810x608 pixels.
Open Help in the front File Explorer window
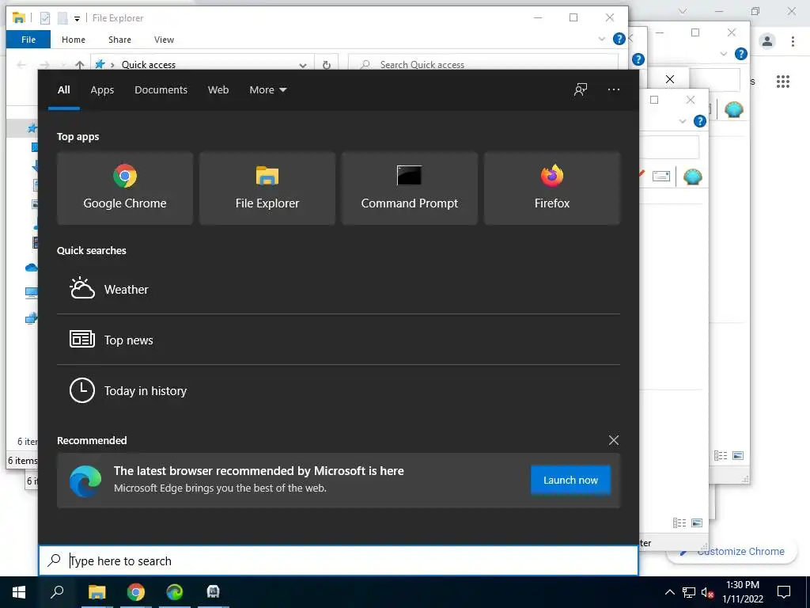(619, 39)
